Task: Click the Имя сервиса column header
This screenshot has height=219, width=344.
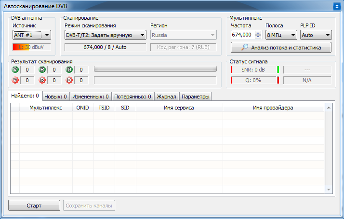Action: point(179,108)
